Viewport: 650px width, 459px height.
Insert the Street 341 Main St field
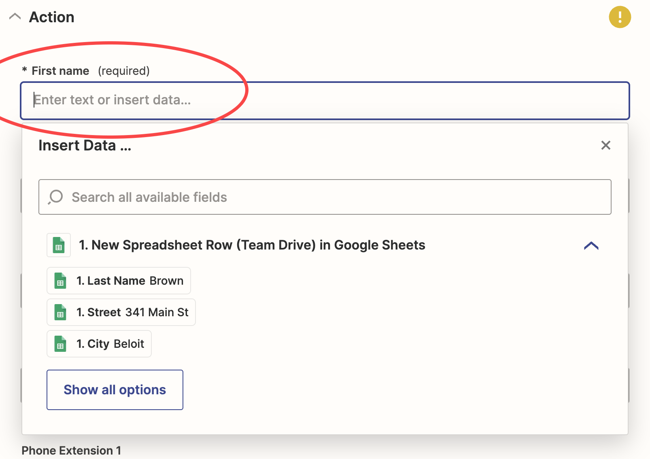point(121,312)
